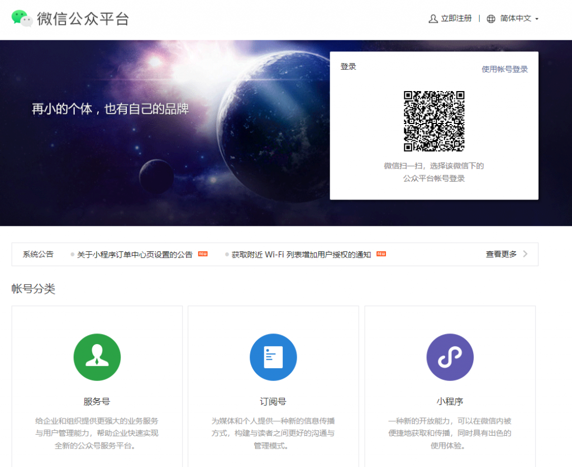Select the blue 订阅号 subscription account icon
Image resolution: width=572 pixels, height=467 pixels.
pos(273,358)
